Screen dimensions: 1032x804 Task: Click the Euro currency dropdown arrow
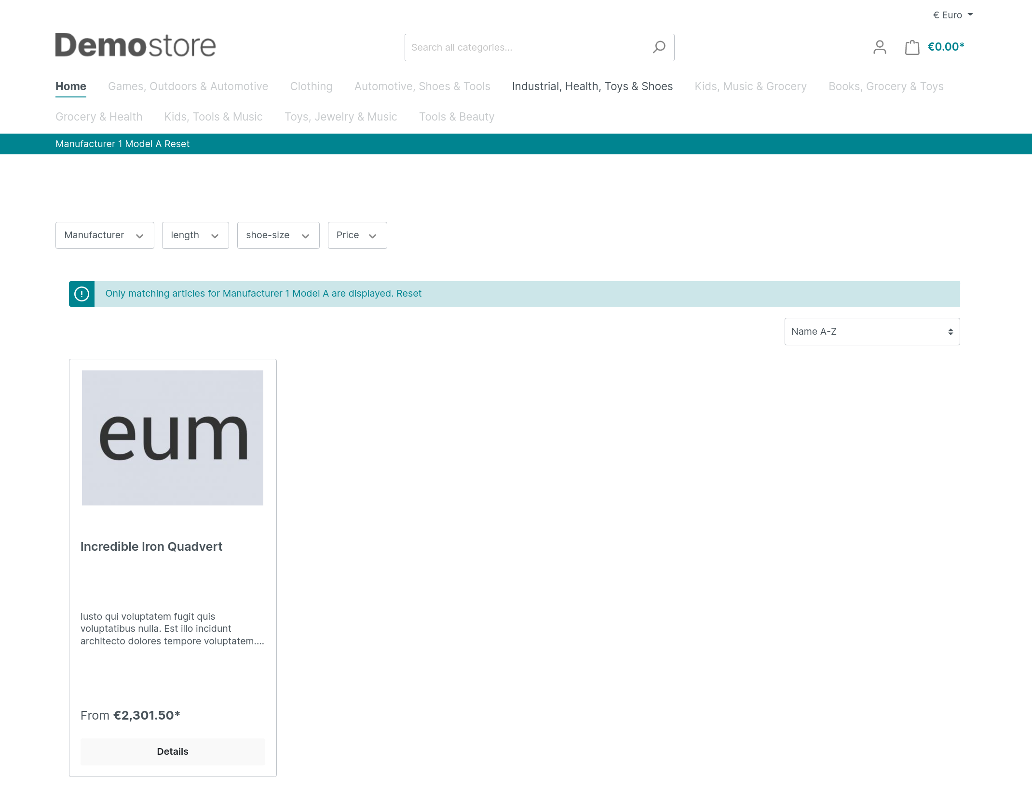[x=971, y=15]
